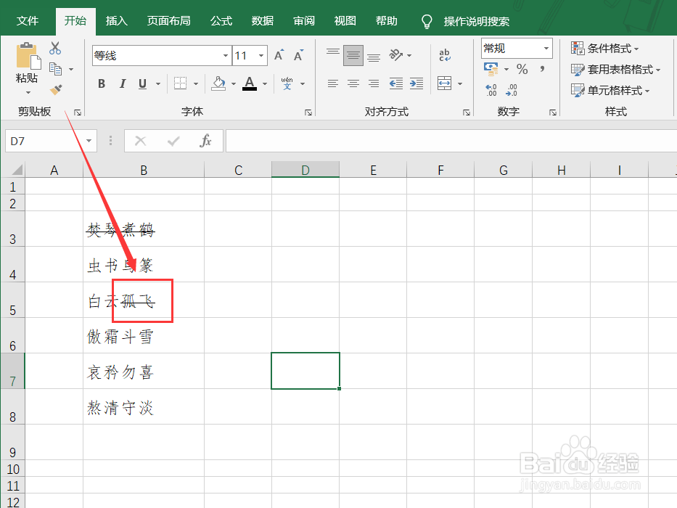The height and width of the screenshot is (508, 677).
Task: Click the 操作说明搜索 search box
Action: click(476, 21)
